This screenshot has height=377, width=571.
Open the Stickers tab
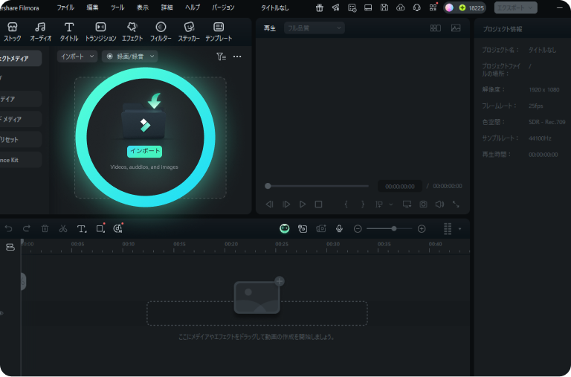(x=189, y=31)
